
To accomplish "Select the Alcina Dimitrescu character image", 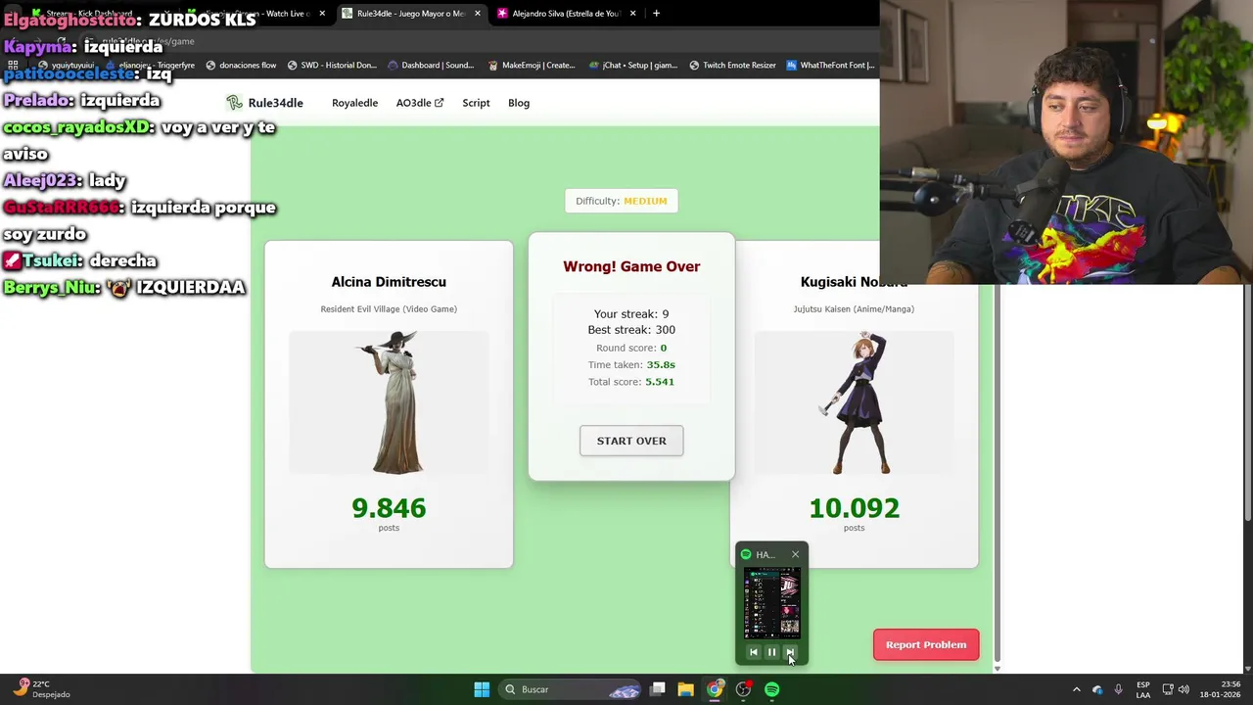I will [389, 402].
